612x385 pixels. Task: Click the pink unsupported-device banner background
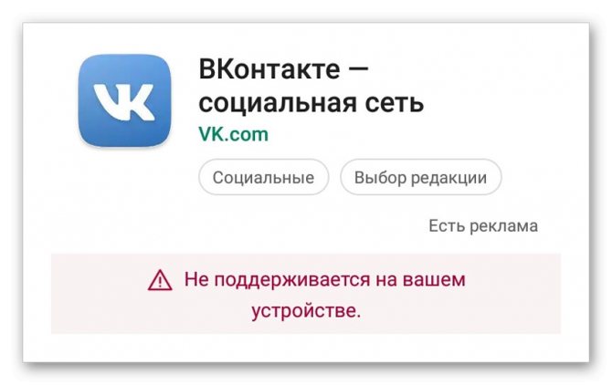coord(306,294)
